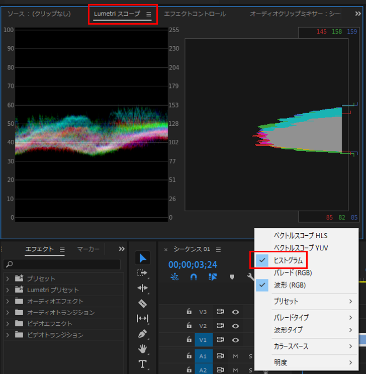Mute track A1 with M button
The width and height of the screenshot is (366, 374).
(x=235, y=356)
